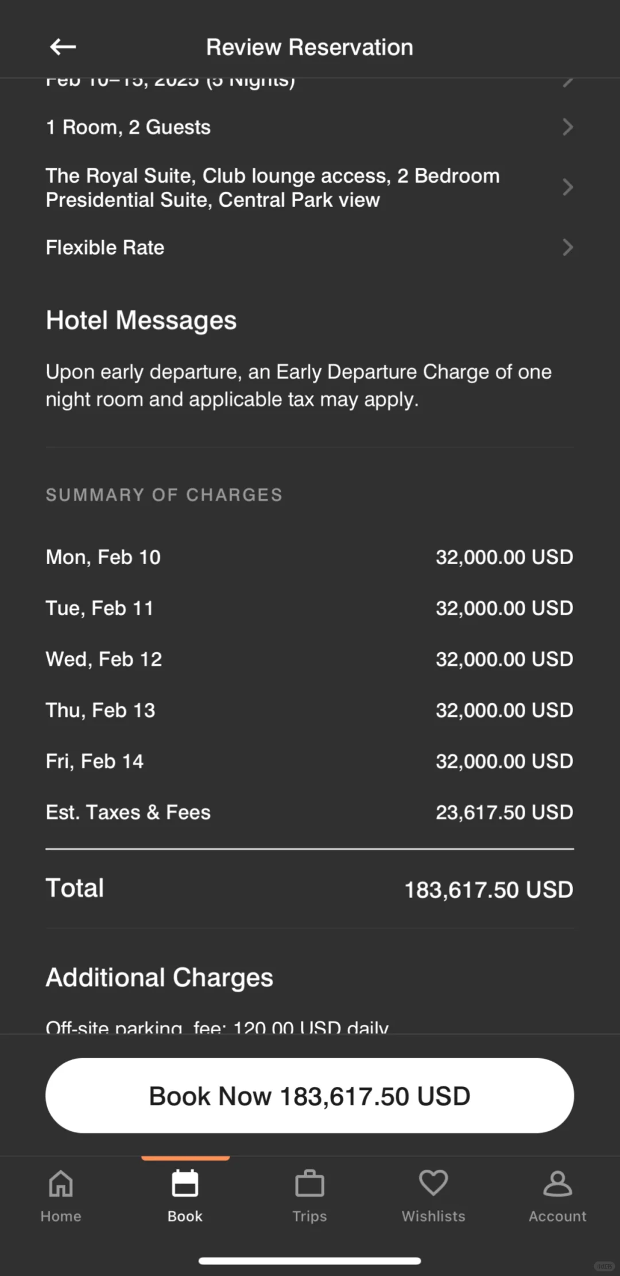Image resolution: width=620 pixels, height=1276 pixels.
Task: Switch to the Wishlists tab label
Action: tap(433, 1216)
